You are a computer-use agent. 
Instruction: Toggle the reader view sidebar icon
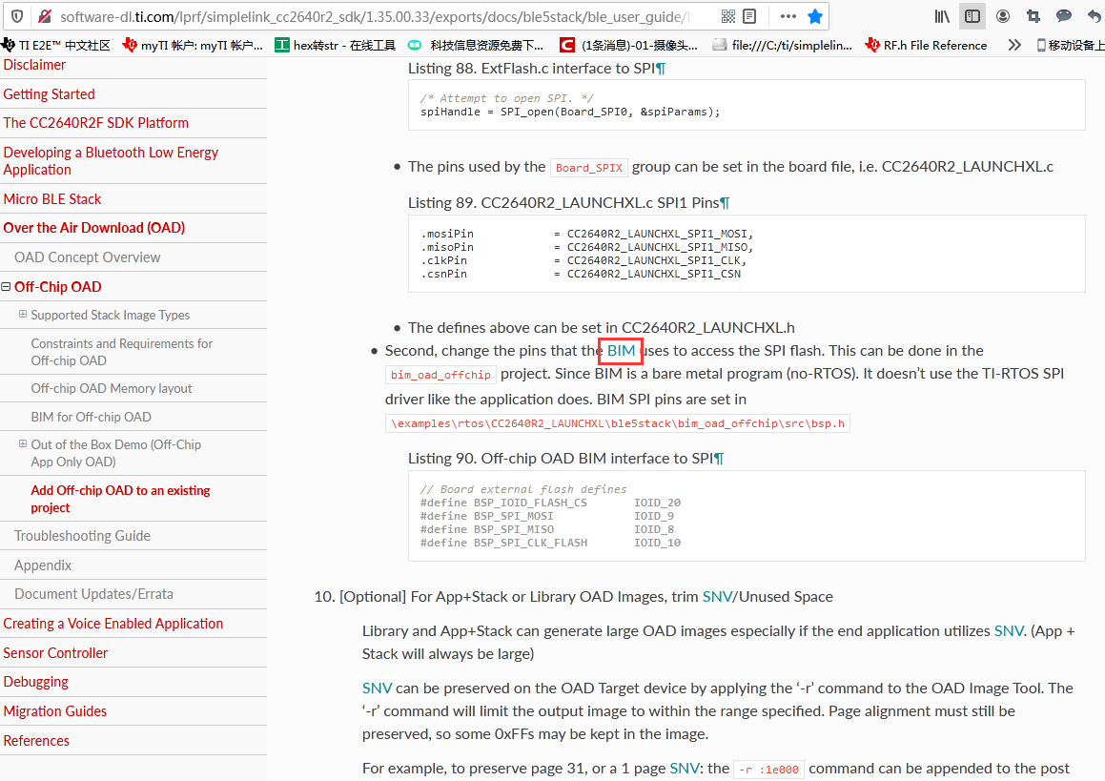tap(972, 15)
